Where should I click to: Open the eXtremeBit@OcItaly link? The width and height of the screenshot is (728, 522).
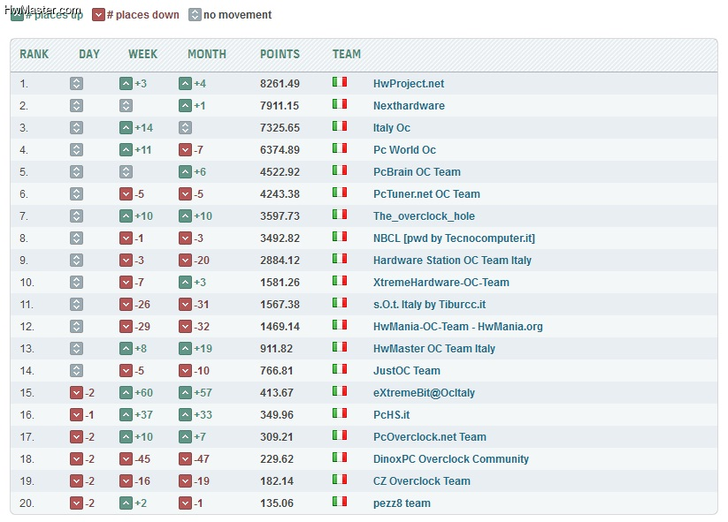424,393
